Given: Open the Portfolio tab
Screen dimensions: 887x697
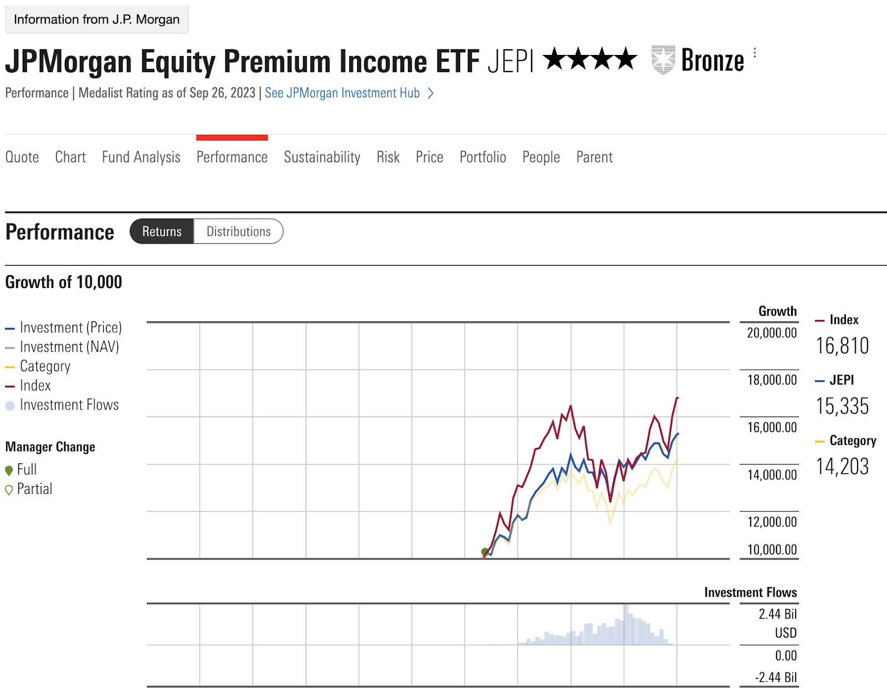Looking at the screenshot, I should click(482, 157).
